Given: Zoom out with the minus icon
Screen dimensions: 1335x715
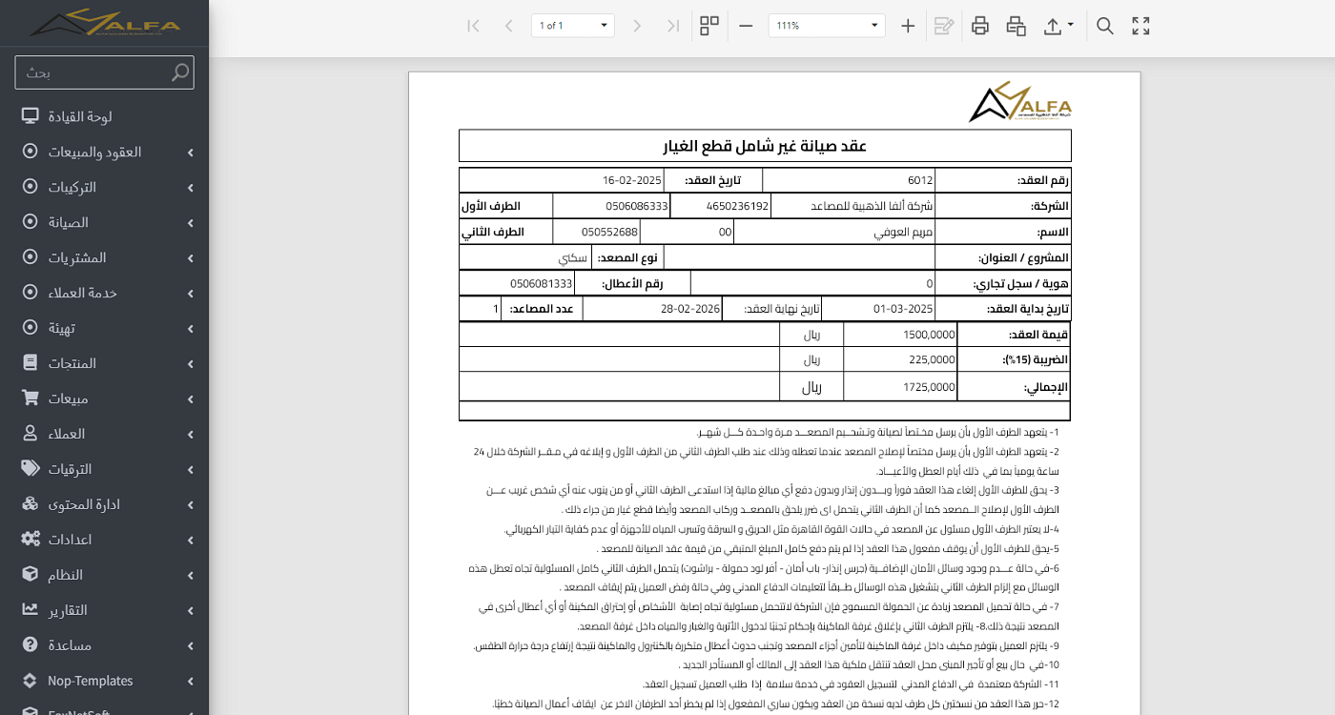Looking at the screenshot, I should click(x=746, y=26).
